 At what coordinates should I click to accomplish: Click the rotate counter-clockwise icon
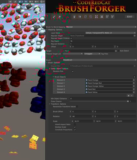91,17
